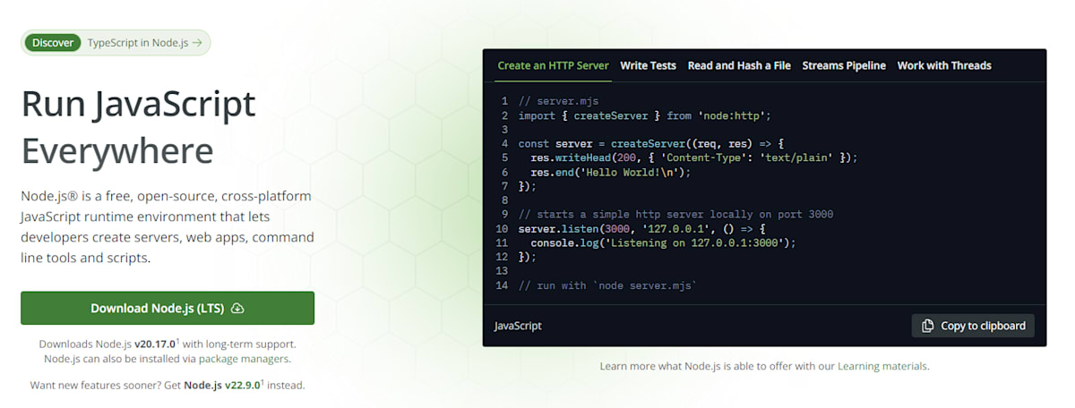Click the 'starts a simple http server' comment
Screen dimensions: 1075x408
click(675, 214)
